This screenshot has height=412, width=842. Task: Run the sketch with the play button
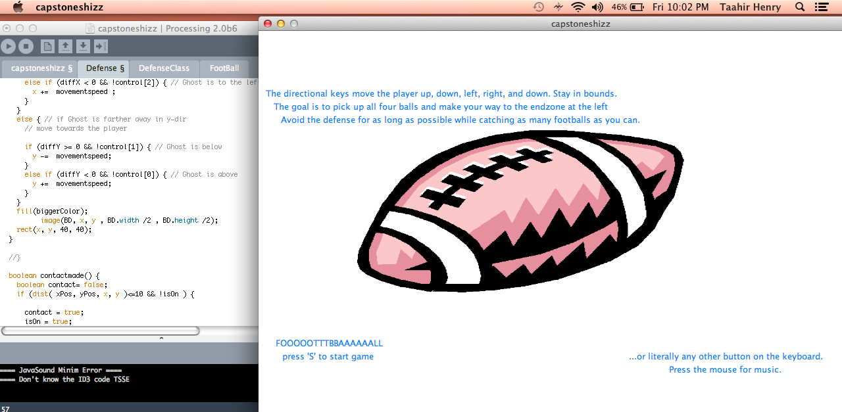pos(8,46)
